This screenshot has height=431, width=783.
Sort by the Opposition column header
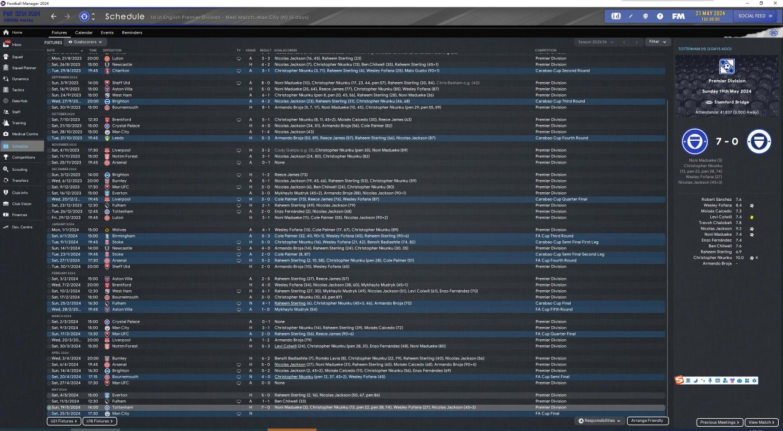click(x=112, y=50)
